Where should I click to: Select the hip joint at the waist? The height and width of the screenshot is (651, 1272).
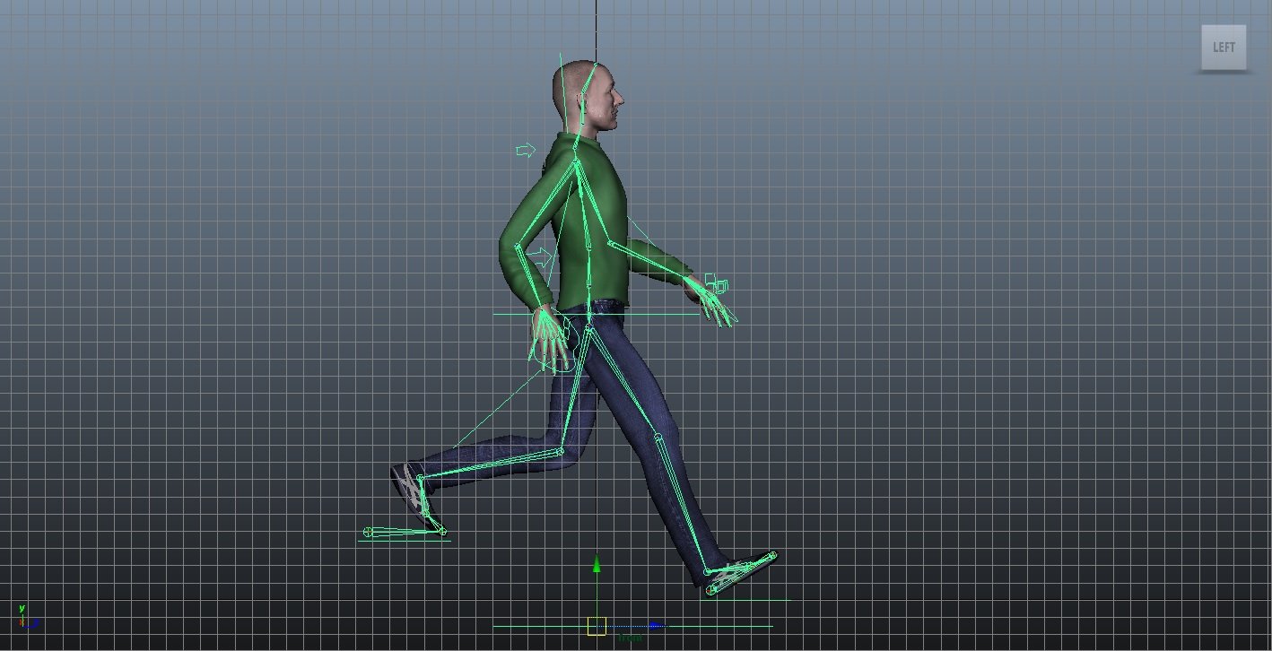(588, 329)
